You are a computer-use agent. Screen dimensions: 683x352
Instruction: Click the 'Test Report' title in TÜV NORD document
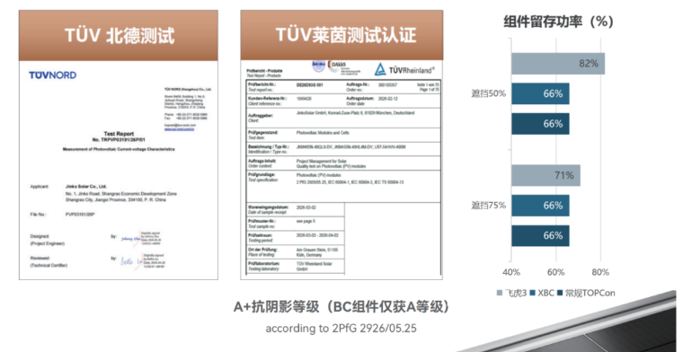click(119, 134)
